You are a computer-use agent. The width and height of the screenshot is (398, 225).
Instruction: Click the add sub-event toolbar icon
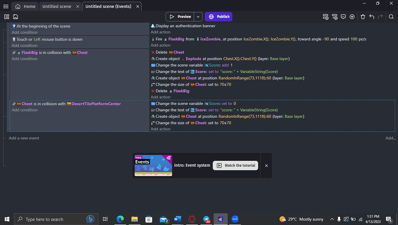[x=335, y=17]
